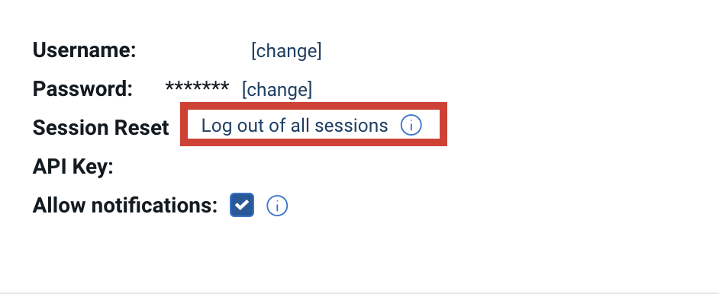Image resolution: width=719 pixels, height=294 pixels.
Task: Click the API Key label
Action: (73, 167)
